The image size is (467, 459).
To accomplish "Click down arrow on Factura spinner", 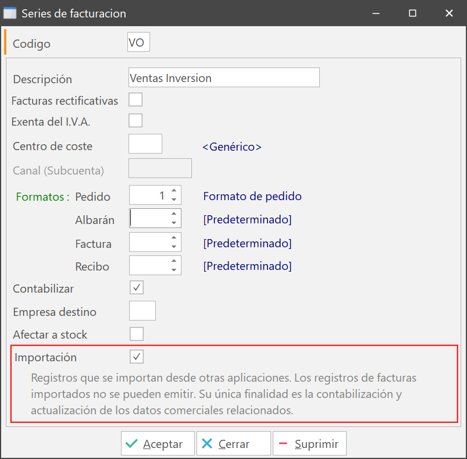I will click(174, 247).
